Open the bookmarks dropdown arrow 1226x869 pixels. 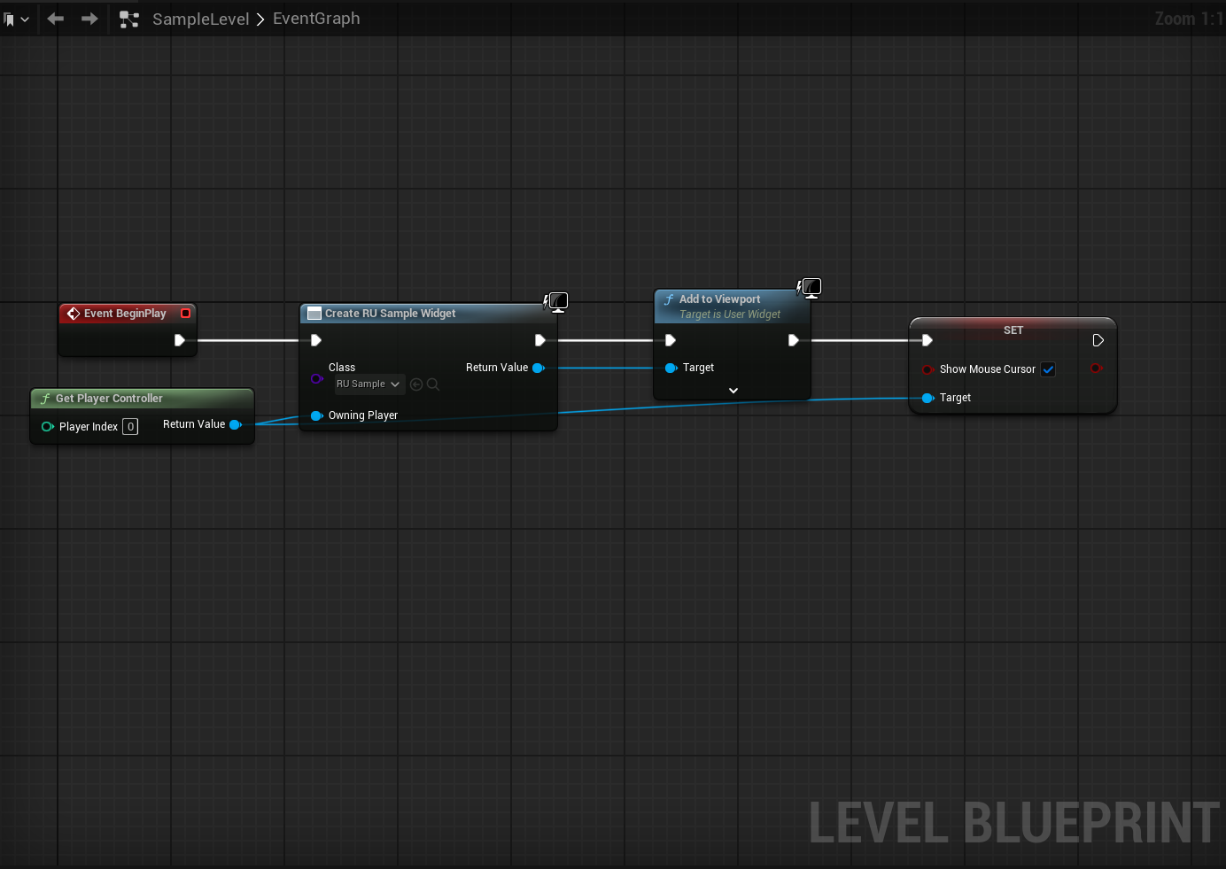point(25,19)
